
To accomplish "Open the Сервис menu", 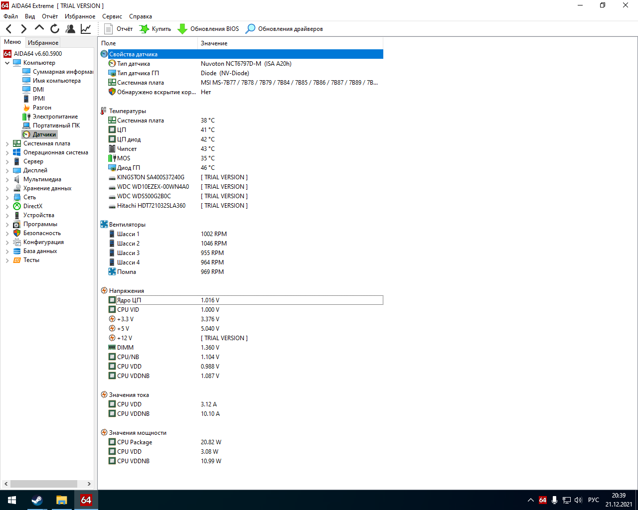I will click(112, 16).
